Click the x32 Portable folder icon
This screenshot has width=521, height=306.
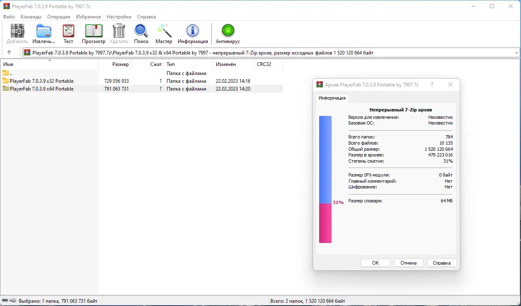click(x=6, y=81)
